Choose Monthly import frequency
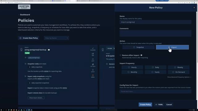198x111 pixels. click(132, 72)
